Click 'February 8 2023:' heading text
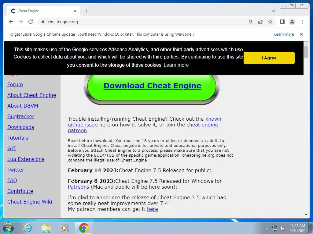The image size is (313, 234). tap(91, 181)
